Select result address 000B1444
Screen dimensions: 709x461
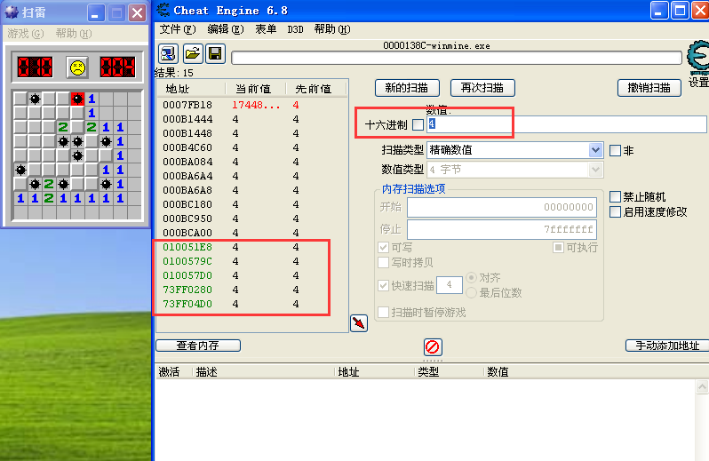[187, 119]
